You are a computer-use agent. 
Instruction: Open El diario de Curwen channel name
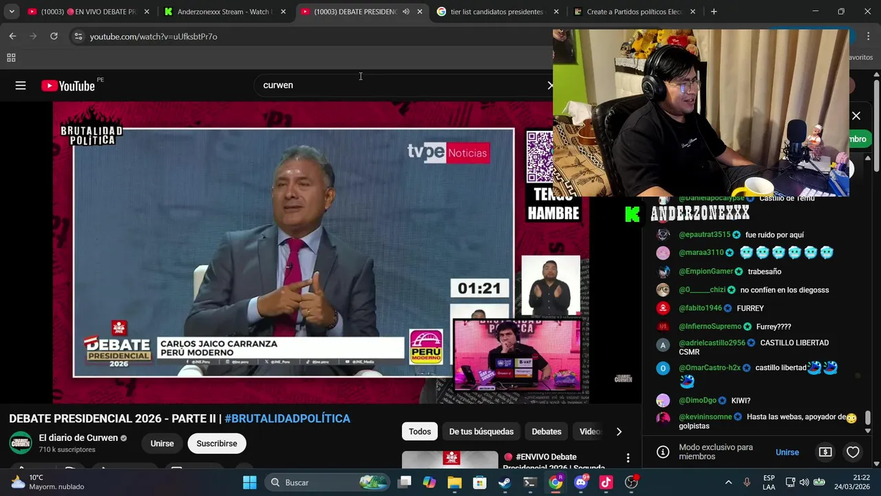[x=78, y=437]
